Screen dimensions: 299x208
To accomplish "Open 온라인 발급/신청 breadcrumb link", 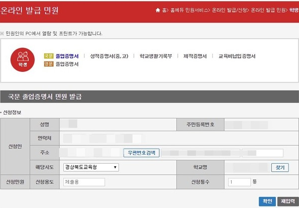I will pyautogui.click(x=229, y=10).
